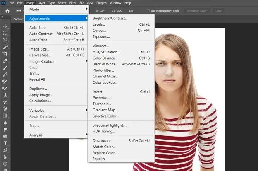Go to the Home screen icon
Viewport: 258px width, 171px height.
click(x=7, y=11)
